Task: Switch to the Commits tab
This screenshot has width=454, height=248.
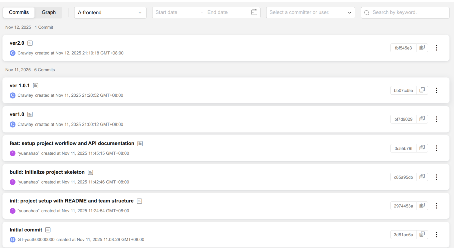Action: point(19,12)
